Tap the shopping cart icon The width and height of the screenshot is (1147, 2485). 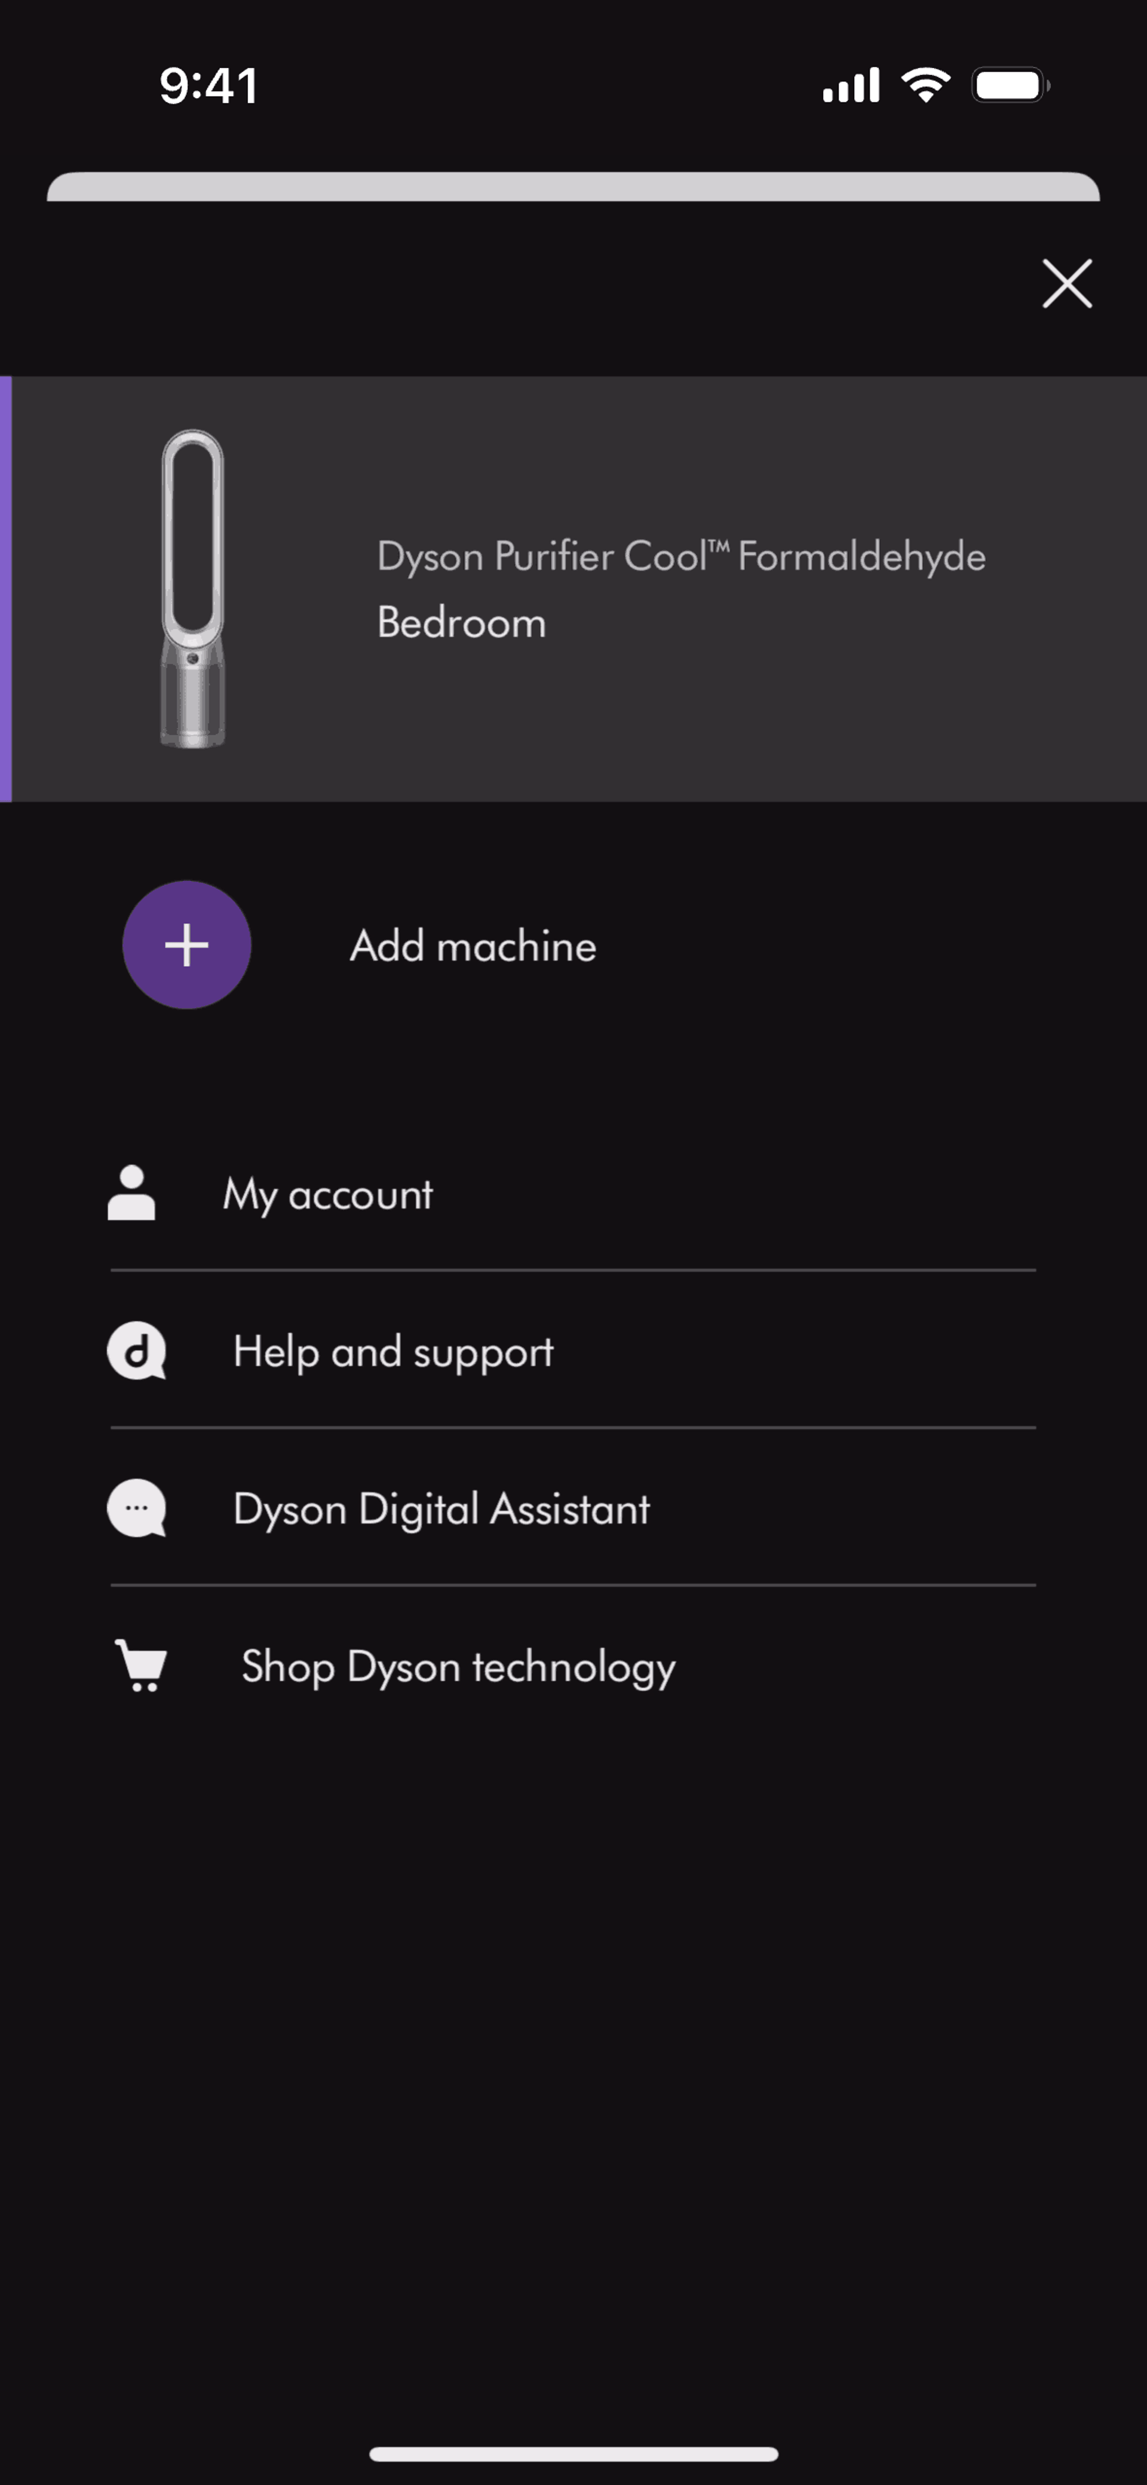141,1665
